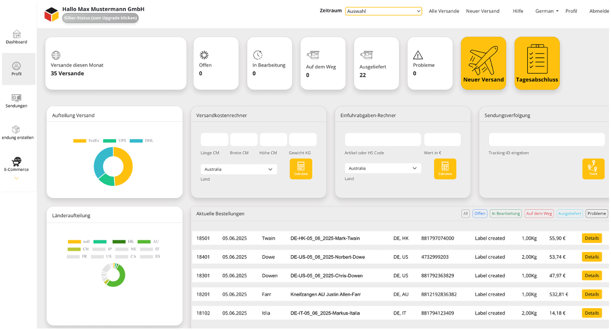Image resolution: width=611 pixels, height=330 pixels.
Task: Filter orders by In Bearbeitung
Action: pyautogui.click(x=505, y=214)
